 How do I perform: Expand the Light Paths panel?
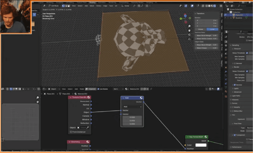236,96
